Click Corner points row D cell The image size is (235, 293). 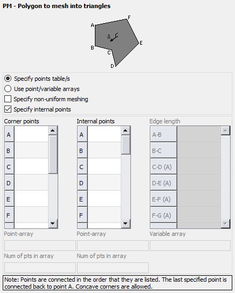tap(31, 183)
